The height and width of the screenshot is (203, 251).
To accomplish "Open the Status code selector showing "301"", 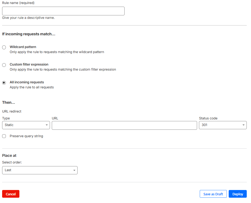I will 223,125.
